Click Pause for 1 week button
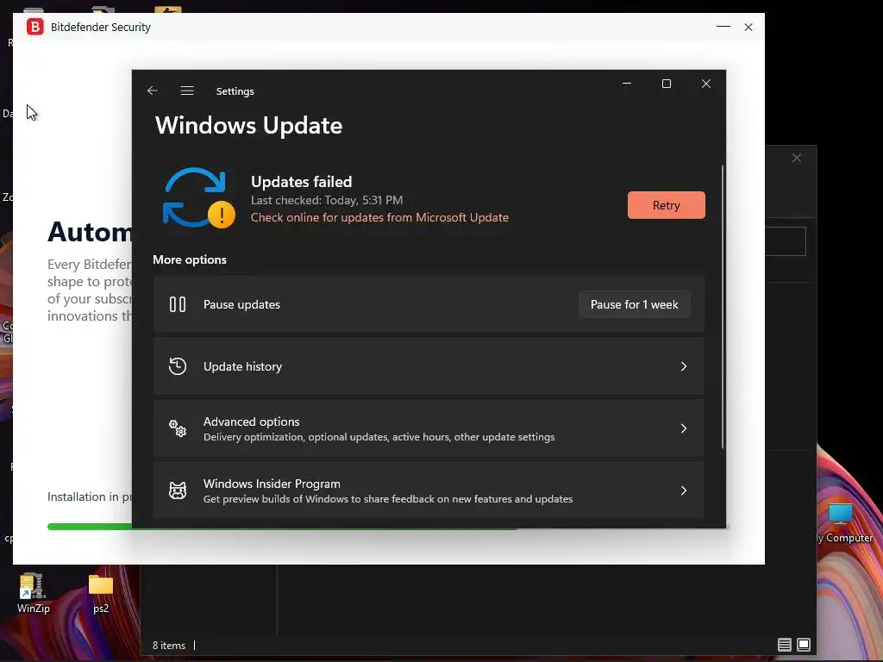This screenshot has width=883, height=662. pyautogui.click(x=634, y=304)
